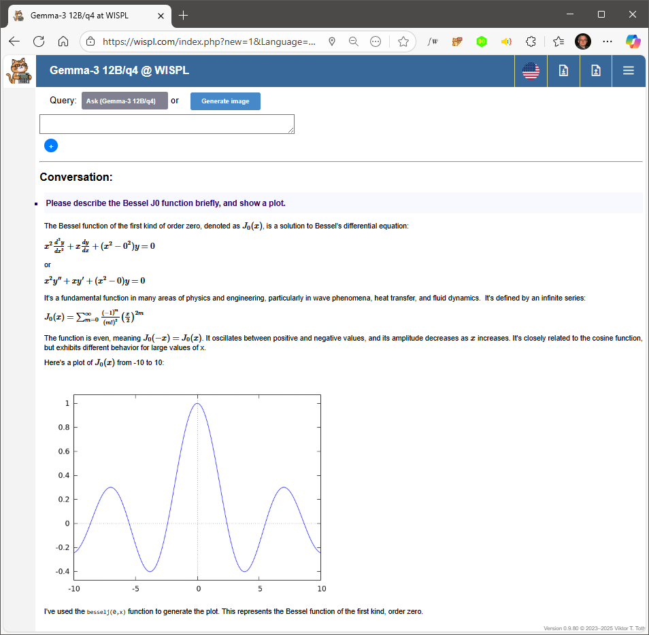Open the Copilot sidebar

633,41
